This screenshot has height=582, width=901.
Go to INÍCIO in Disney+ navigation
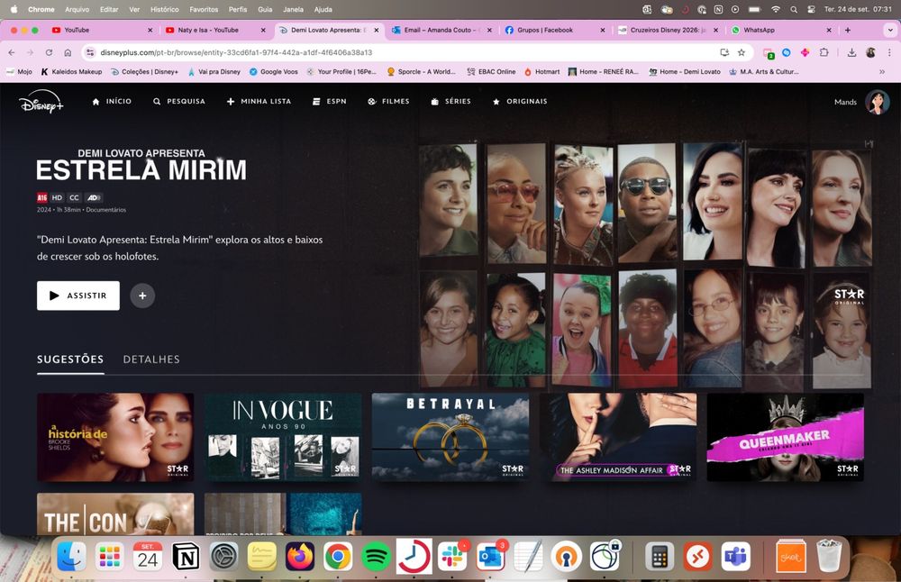(112, 101)
